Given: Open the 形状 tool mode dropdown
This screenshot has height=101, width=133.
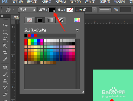Looking at the screenshot, I should (x=27, y=10).
